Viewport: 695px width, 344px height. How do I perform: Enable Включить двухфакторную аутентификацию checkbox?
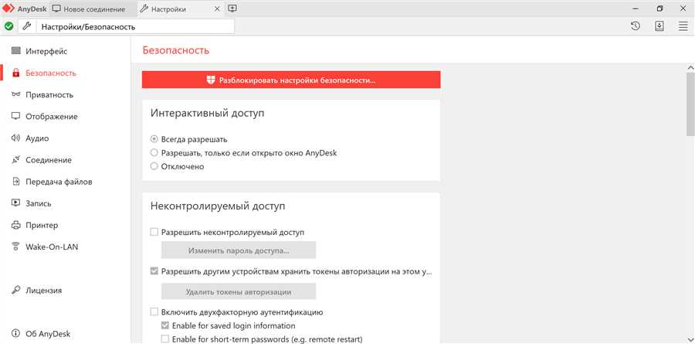coord(154,312)
